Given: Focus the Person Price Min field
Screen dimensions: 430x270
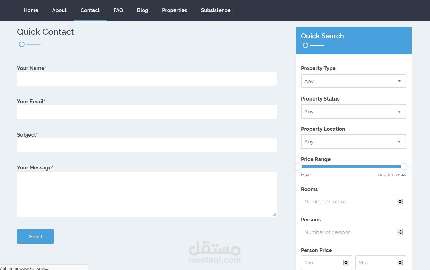Looking at the screenshot, I should 326,263.
